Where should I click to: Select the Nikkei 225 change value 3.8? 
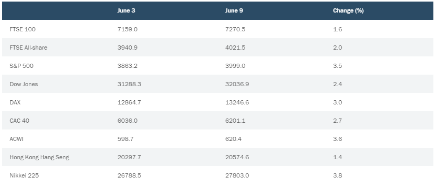[x=338, y=175]
